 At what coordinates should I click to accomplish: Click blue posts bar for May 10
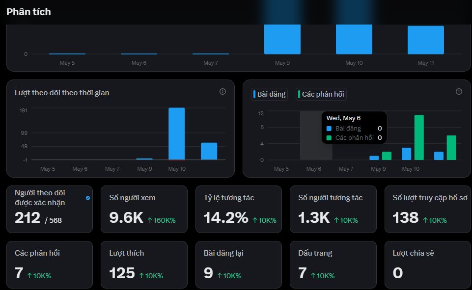pos(406,154)
